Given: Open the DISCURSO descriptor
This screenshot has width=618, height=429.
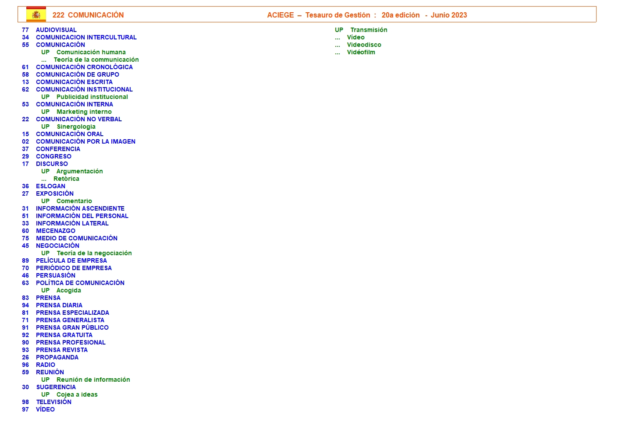Looking at the screenshot, I should click(52, 164).
